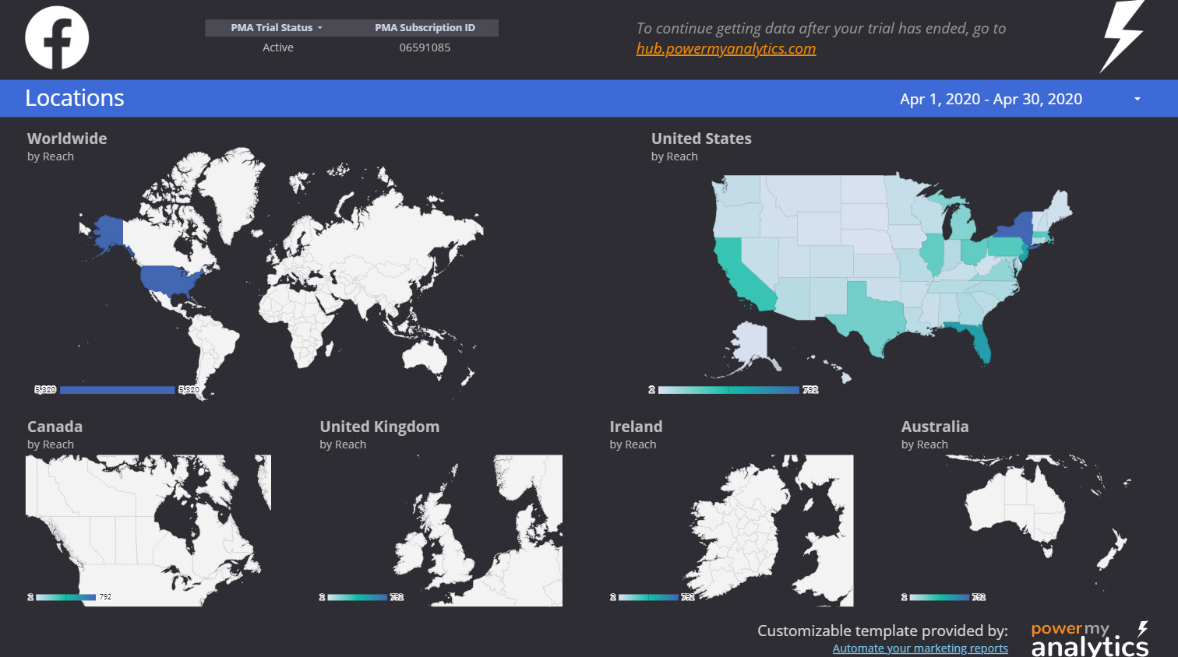Click the United States chart title
This screenshot has height=657, width=1178.
[701, 139]
